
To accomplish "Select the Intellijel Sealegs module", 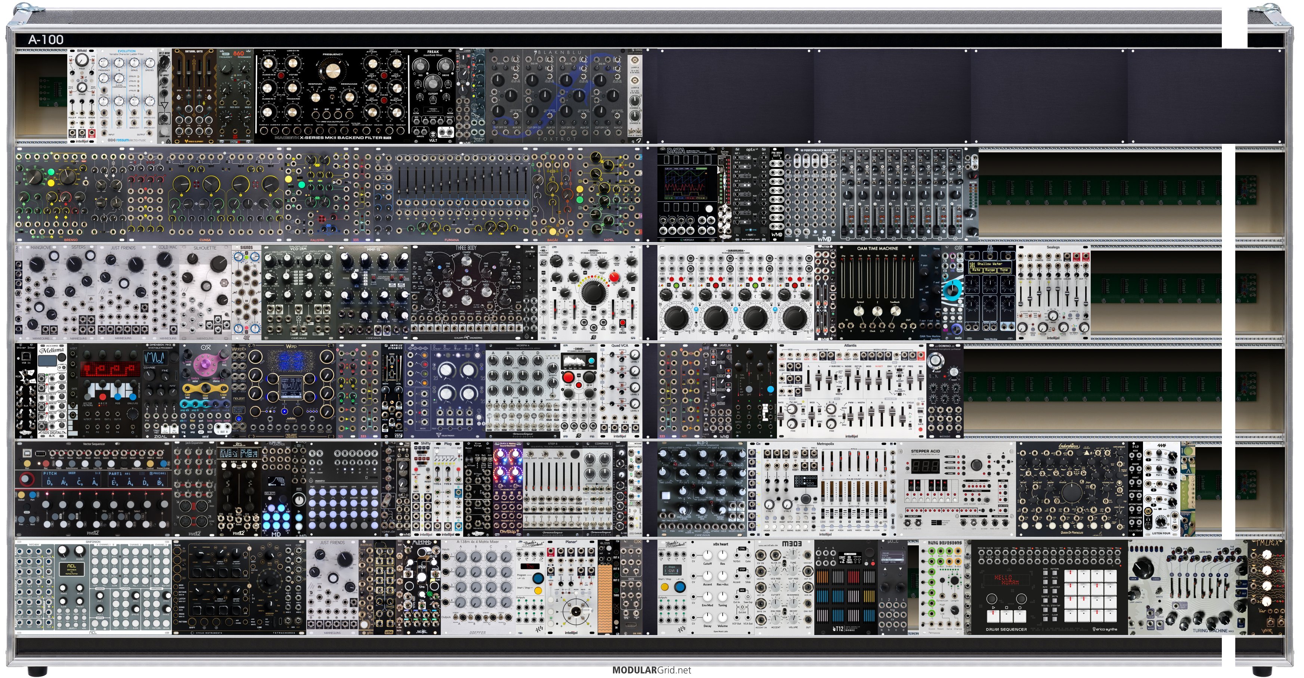I will tap(1053, 292).
